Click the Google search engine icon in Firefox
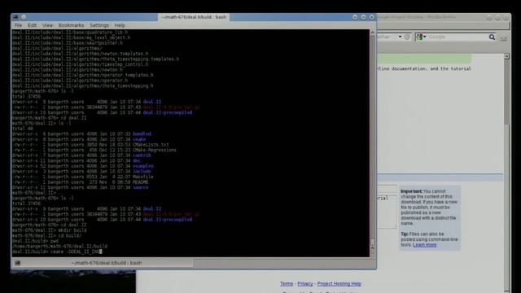Viewport: 521px width, 293px height. 419,37
